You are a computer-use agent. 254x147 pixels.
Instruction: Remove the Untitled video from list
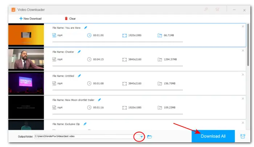243,74
